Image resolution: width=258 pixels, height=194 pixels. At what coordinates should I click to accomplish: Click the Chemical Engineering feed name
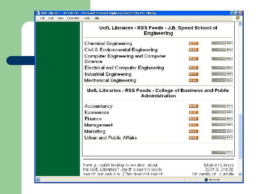pyautogui.click(x=108, y=43)
